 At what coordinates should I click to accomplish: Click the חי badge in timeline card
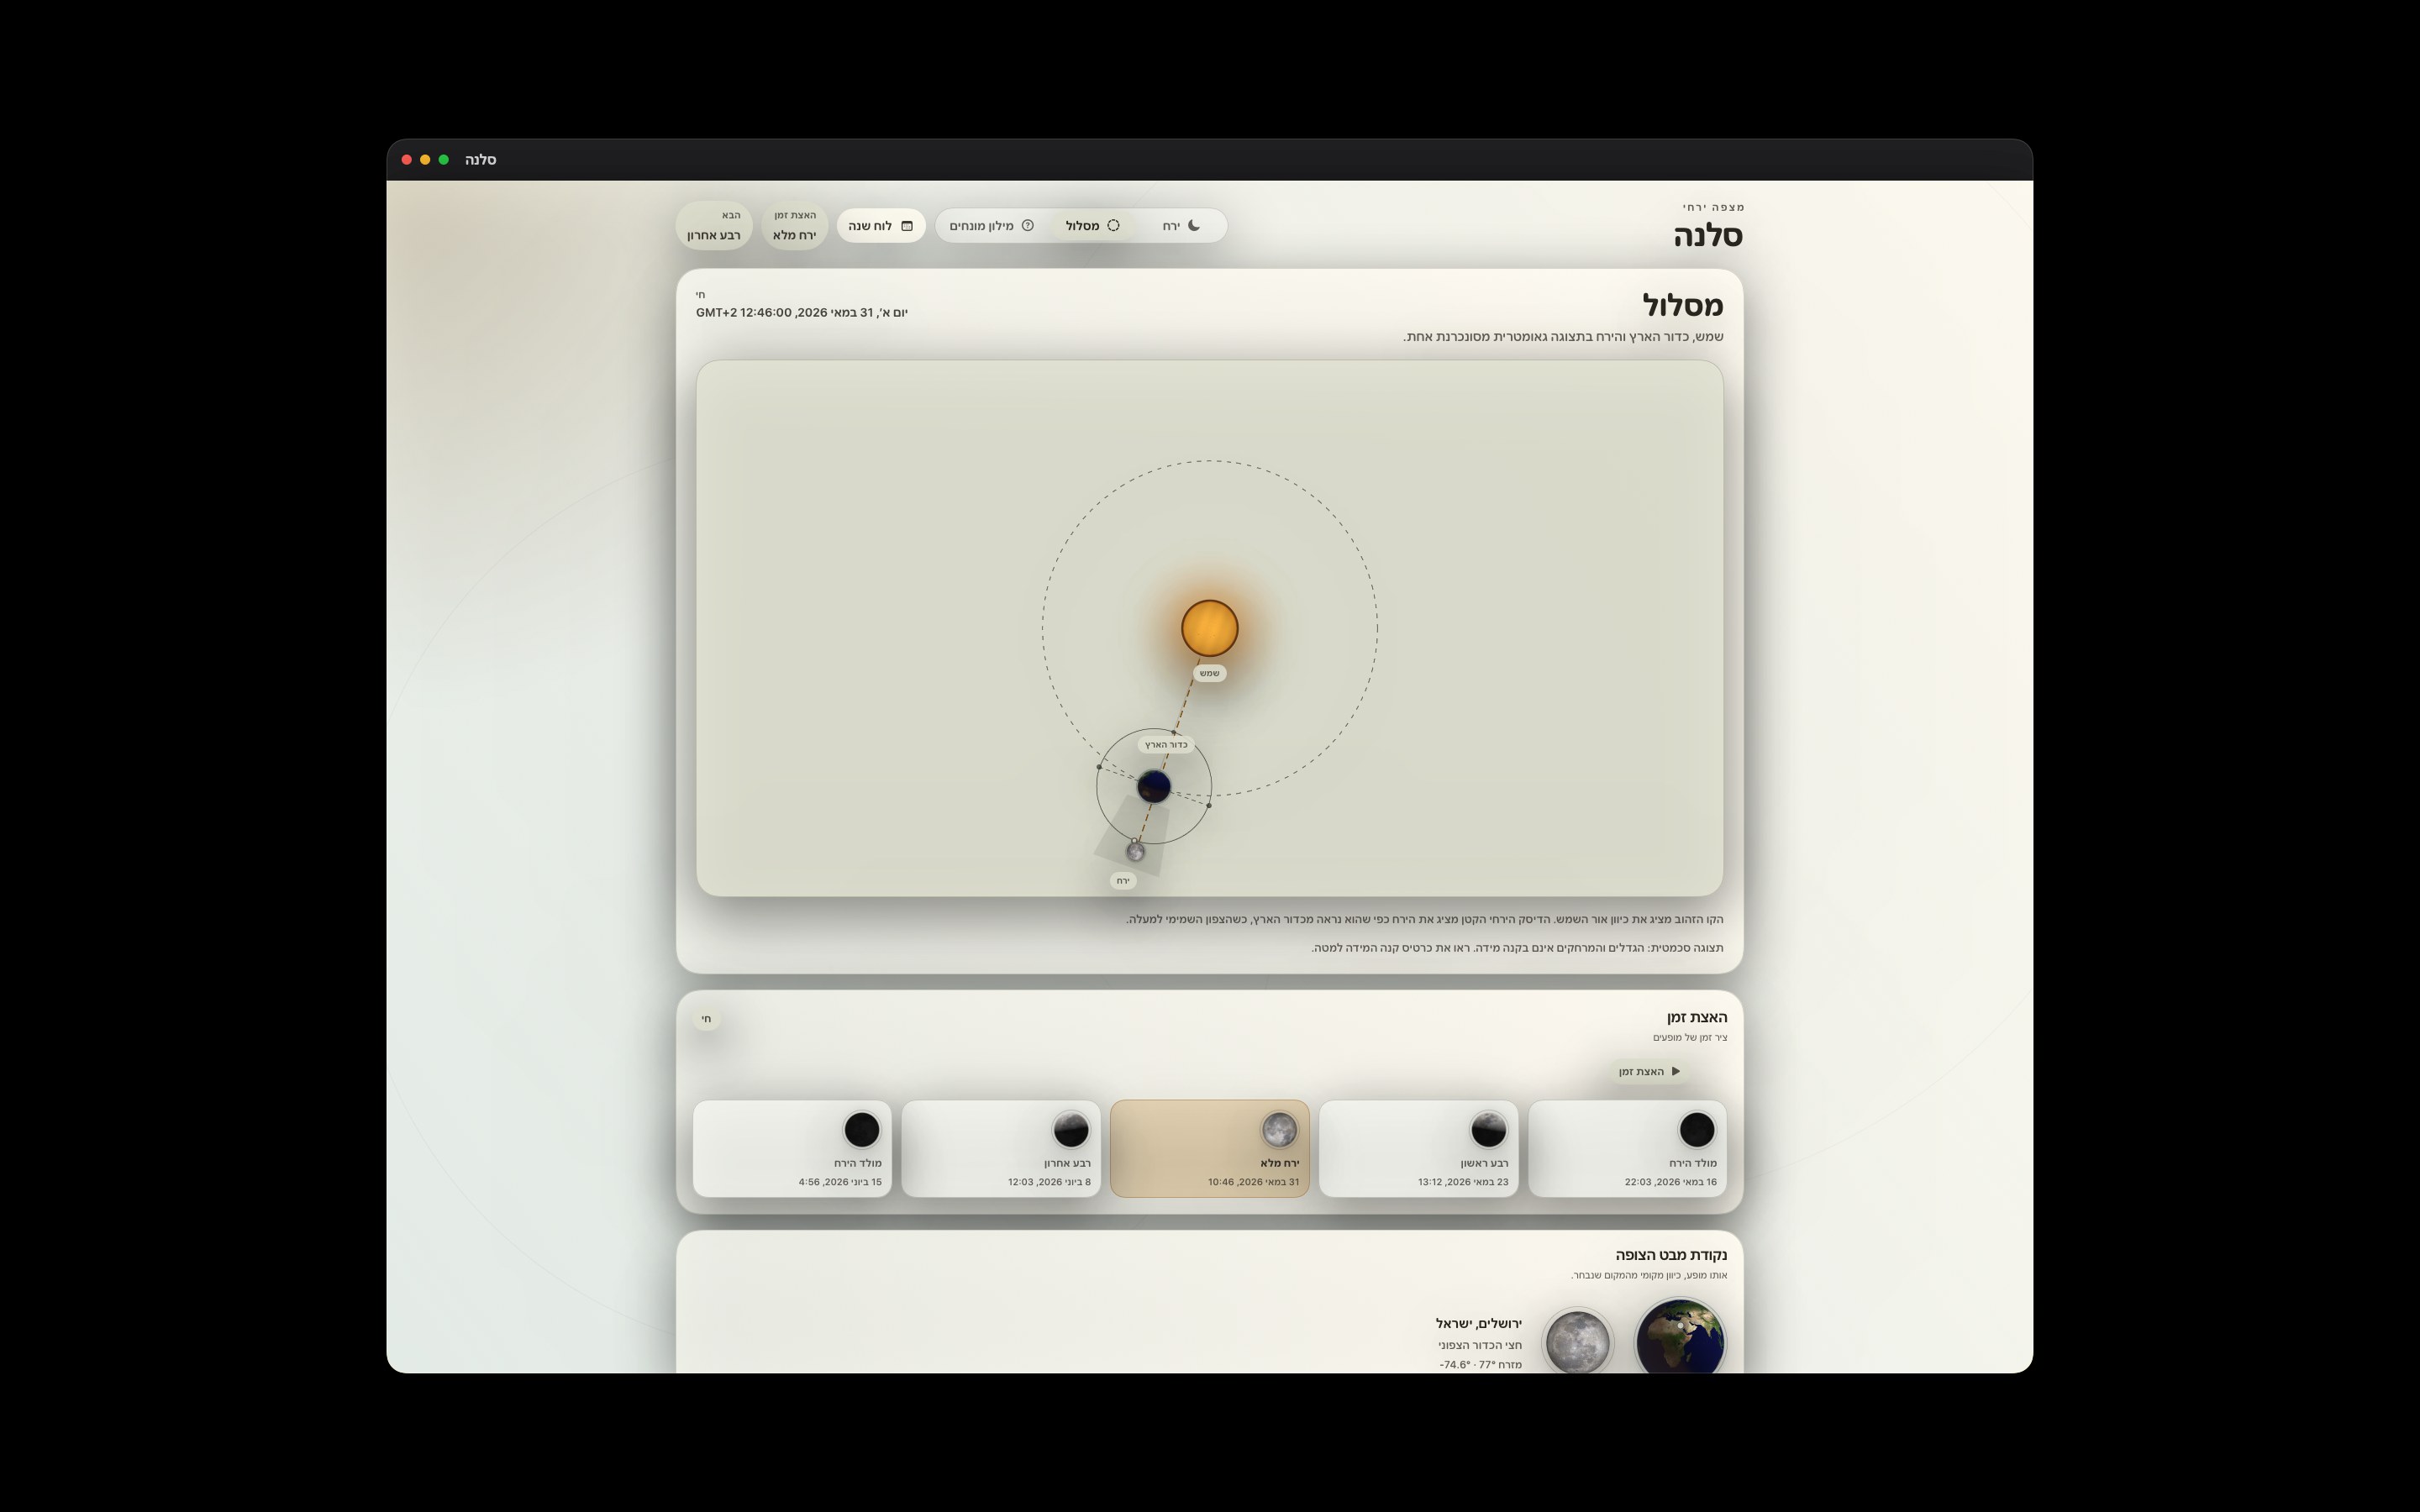[706, 1019]
